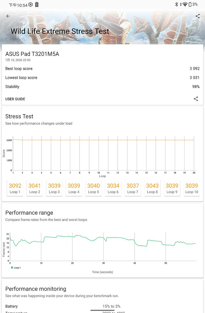Select the Loop 8 score card 3043
This screenshot has height=313, width=205.
tap(152, 188)
